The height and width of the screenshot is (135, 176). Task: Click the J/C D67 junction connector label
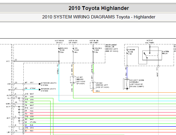(x=81, y=80)
